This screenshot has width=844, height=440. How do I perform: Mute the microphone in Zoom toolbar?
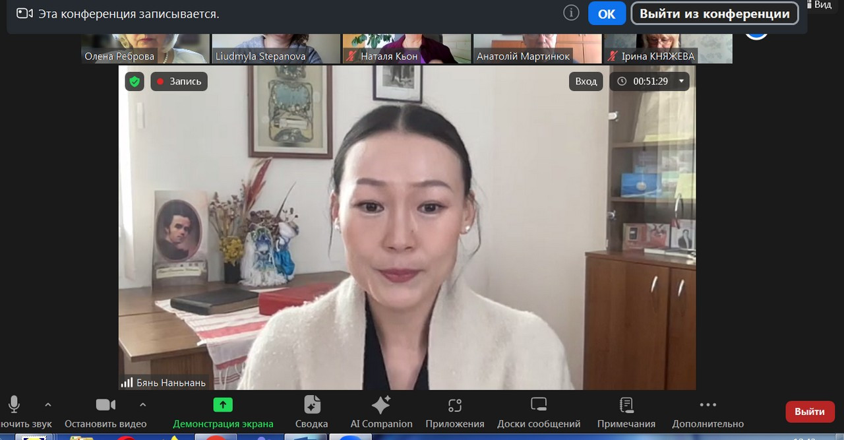tap(14, 404)
